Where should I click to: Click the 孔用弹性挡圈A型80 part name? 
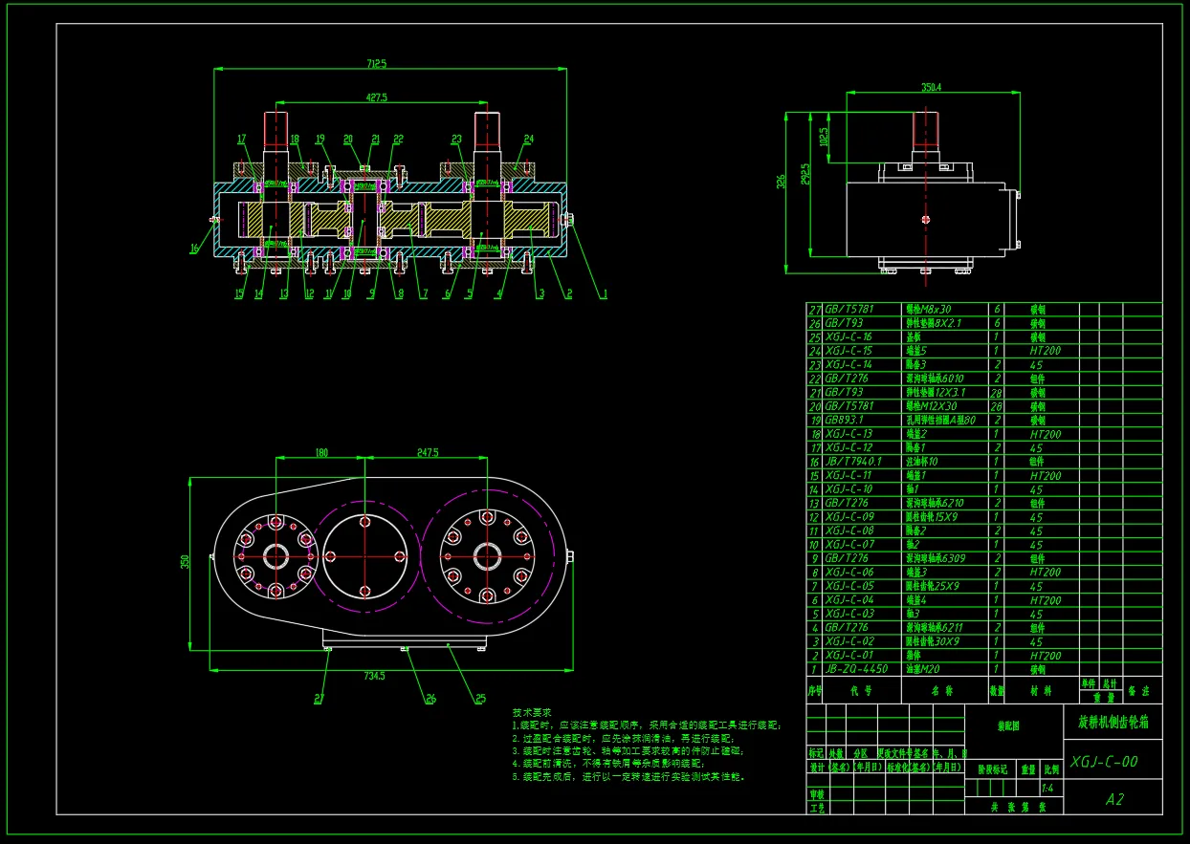click(x=939, y=421)
